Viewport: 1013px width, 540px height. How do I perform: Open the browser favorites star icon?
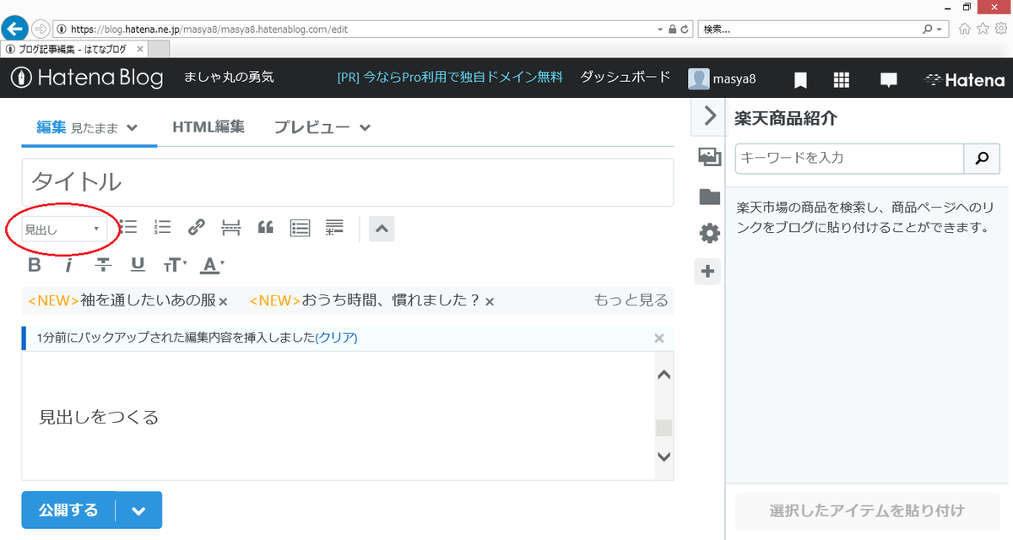983,29
